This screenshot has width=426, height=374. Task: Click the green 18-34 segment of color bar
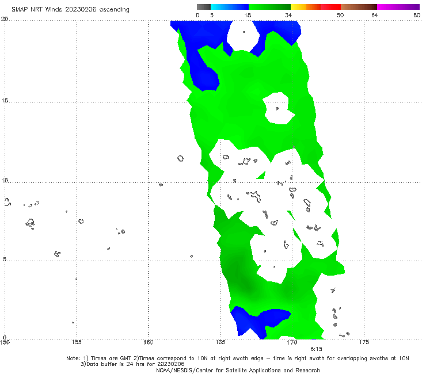tap(269, 7)
